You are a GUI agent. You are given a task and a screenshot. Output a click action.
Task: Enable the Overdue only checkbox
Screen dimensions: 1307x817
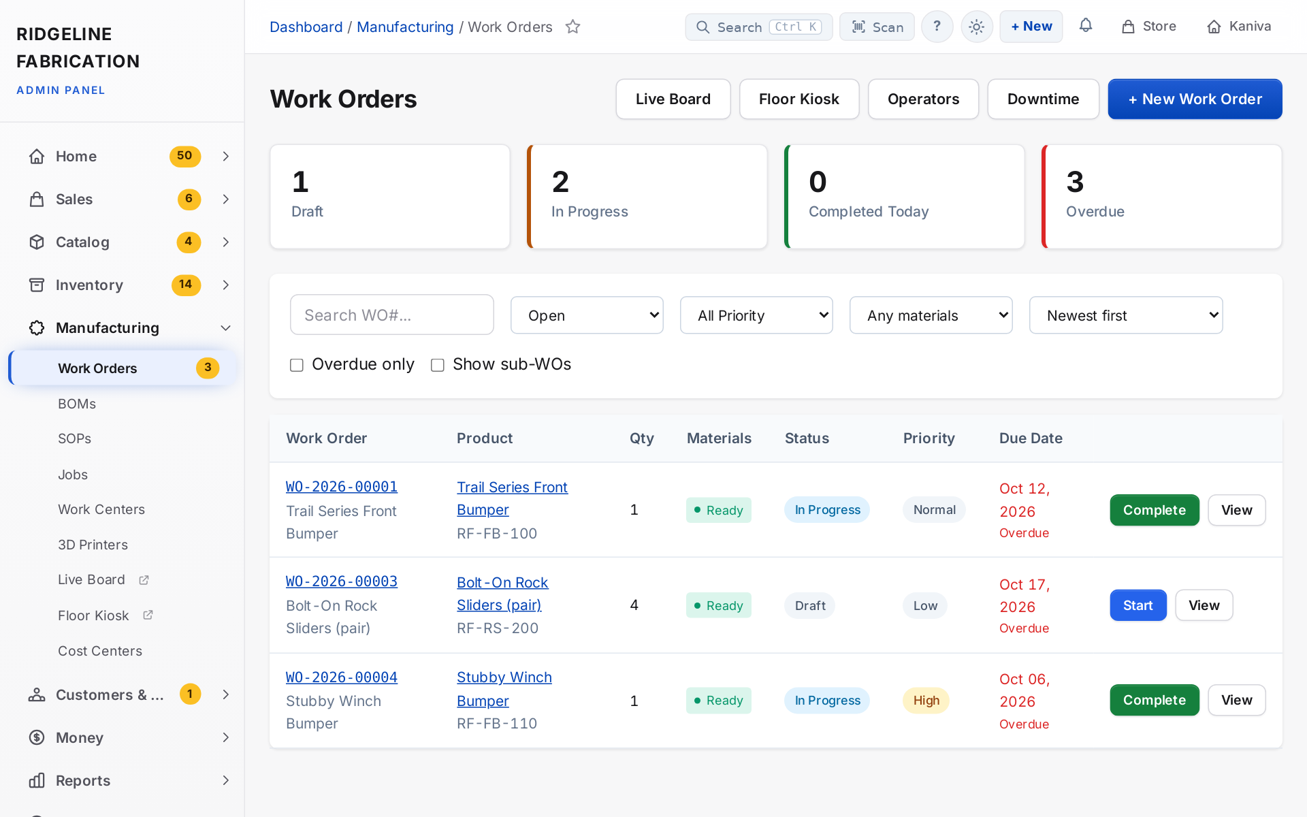297,365
